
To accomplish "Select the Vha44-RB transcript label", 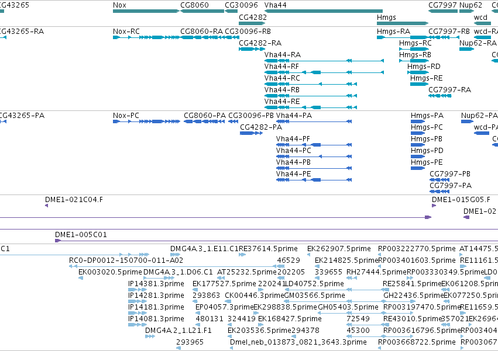I will coord(281,90).
